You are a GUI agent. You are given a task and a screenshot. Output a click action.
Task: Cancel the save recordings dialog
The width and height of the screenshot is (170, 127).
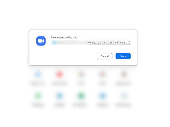pos(105,56)
